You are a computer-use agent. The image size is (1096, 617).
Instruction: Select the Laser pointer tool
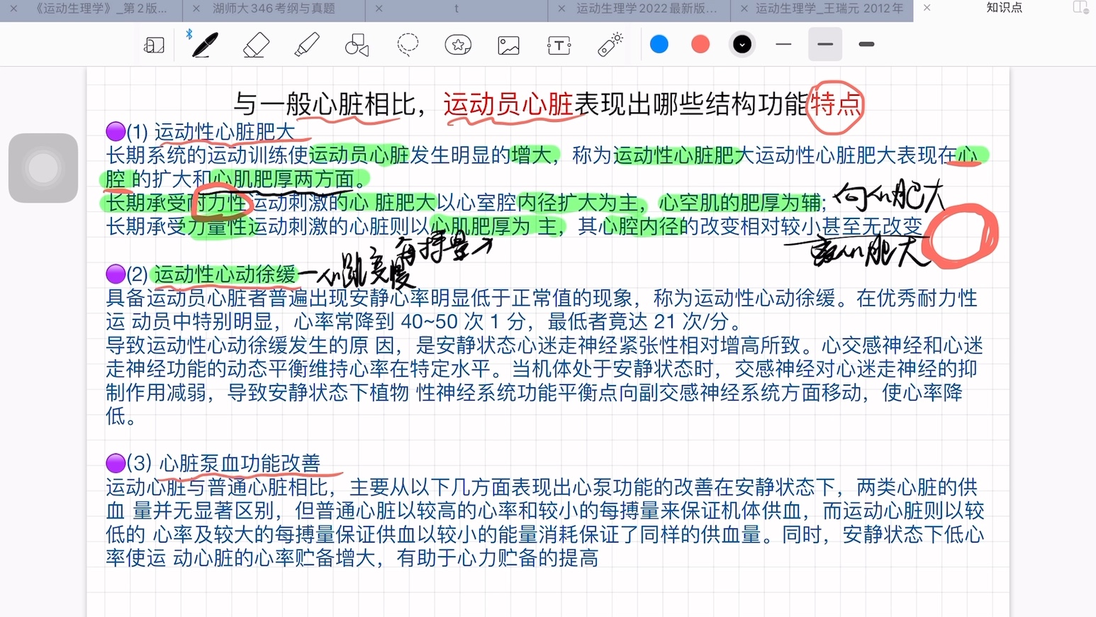(x=610, y=44)
